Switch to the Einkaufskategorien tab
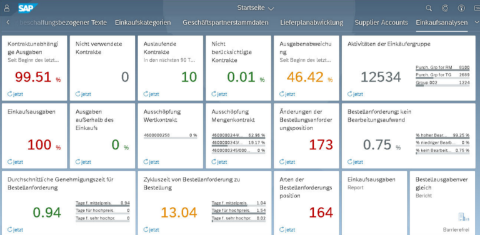This screenshot has width=480, height=235. tap(143, 22)
